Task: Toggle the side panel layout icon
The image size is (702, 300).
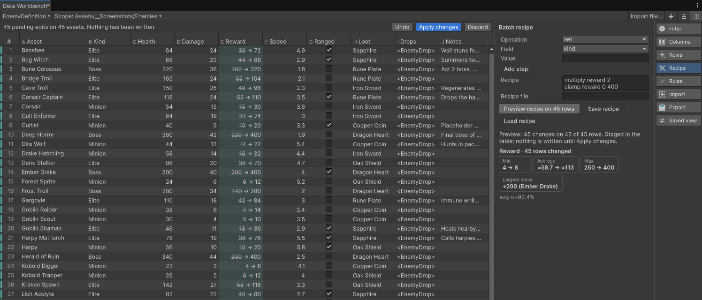Action: click(696, 16)
